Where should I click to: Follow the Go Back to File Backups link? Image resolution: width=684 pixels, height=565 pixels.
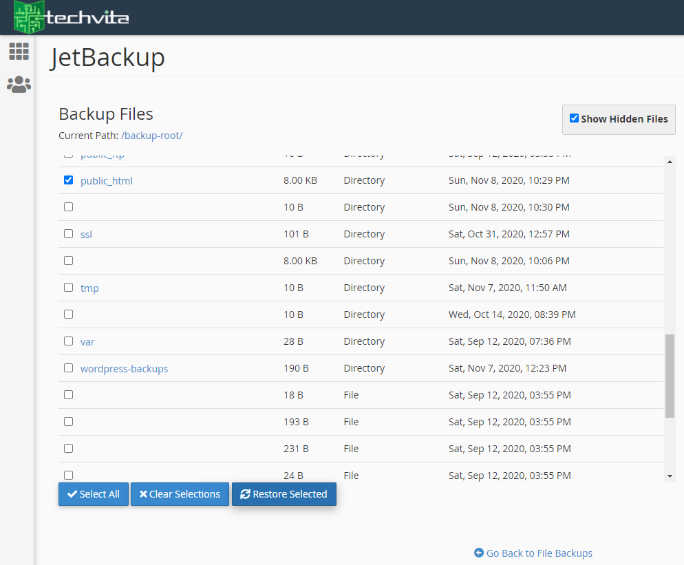[x=539, y=553]
